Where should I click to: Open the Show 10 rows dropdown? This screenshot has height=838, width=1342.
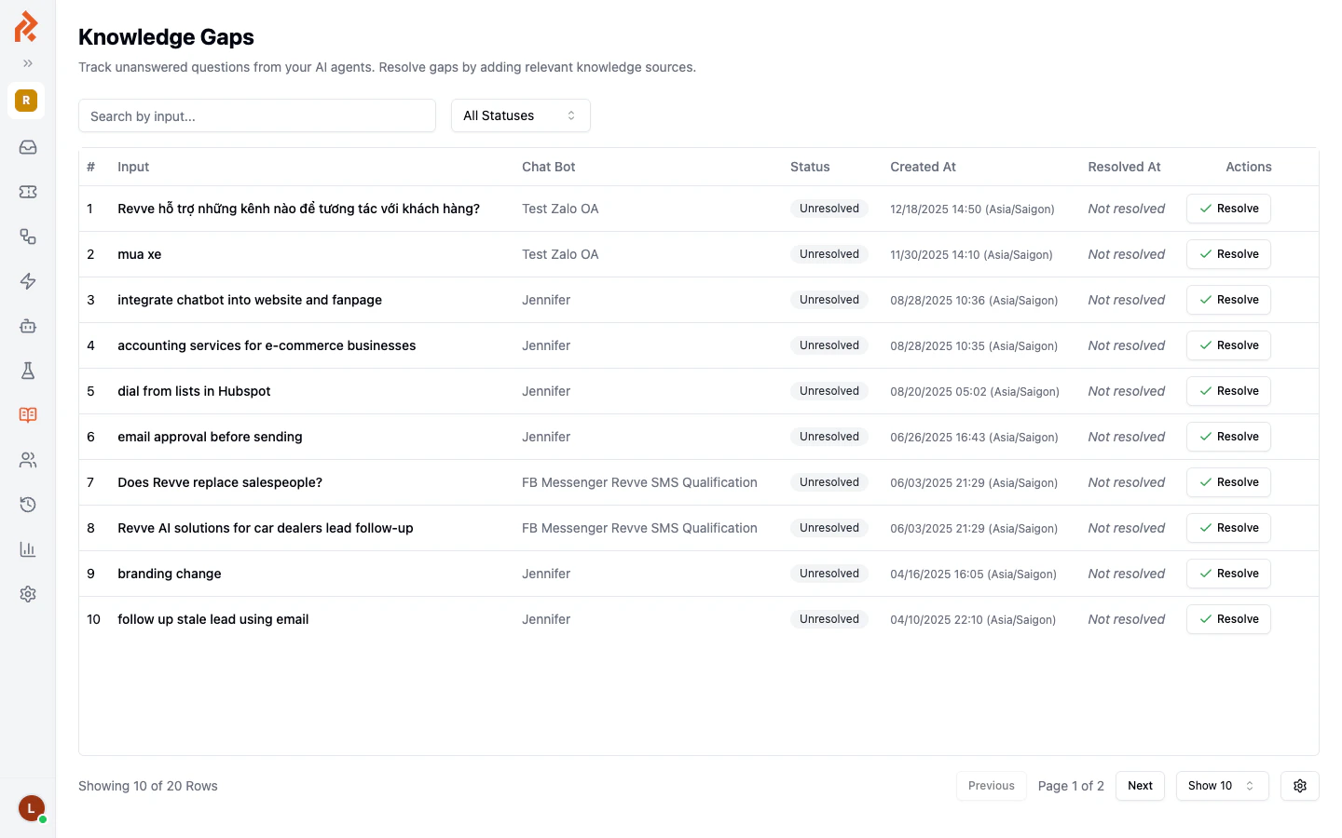coord(1222,785)
